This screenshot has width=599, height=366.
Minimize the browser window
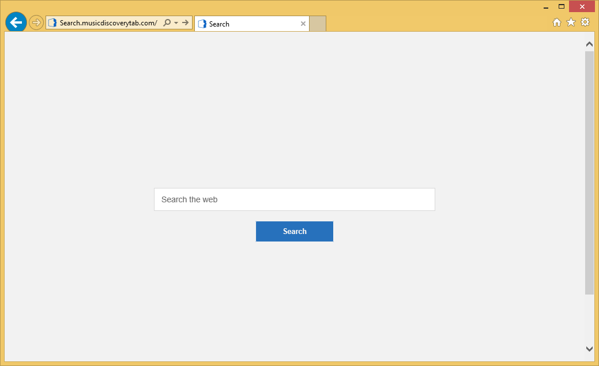(x=545, y=7)
